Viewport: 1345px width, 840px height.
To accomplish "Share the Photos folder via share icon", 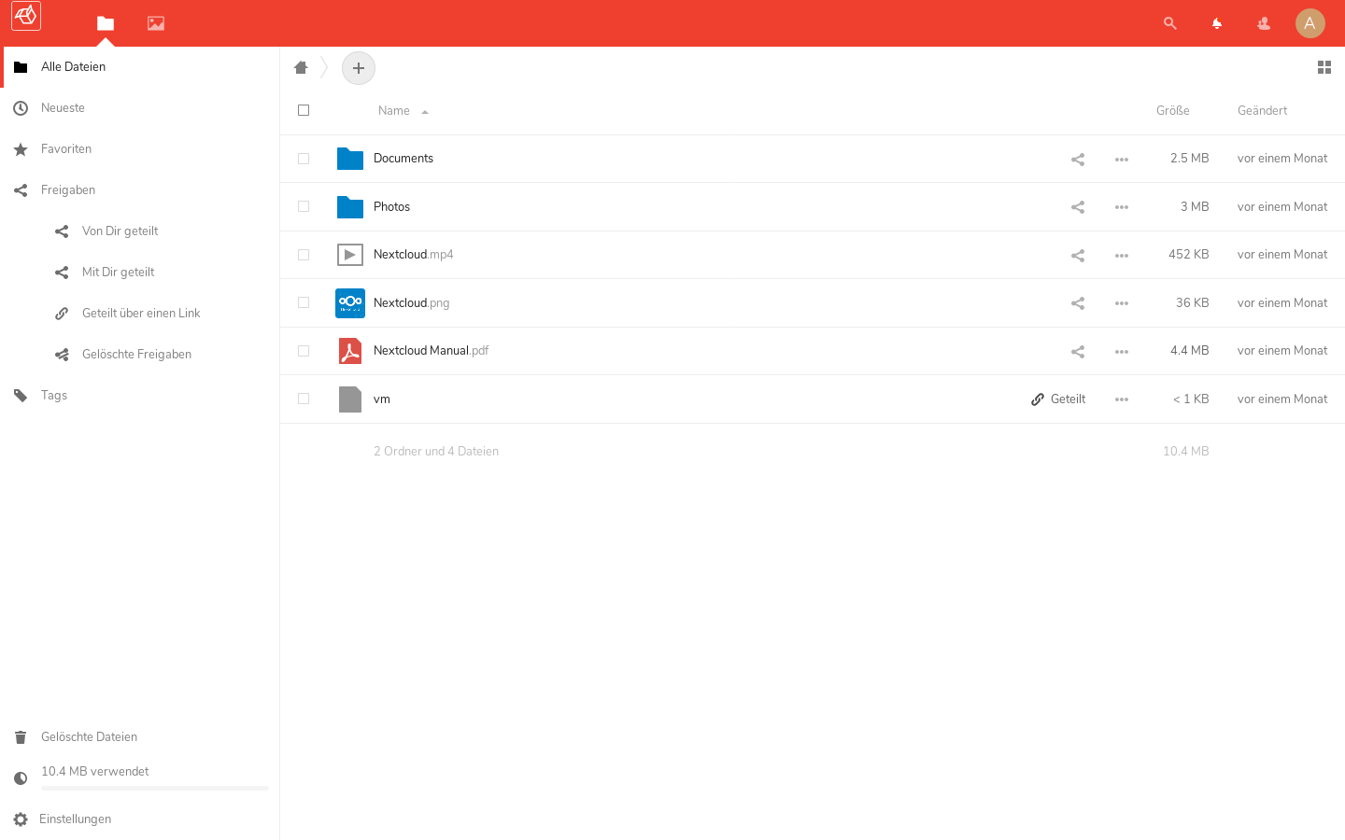I will (x=1078, y=207).
